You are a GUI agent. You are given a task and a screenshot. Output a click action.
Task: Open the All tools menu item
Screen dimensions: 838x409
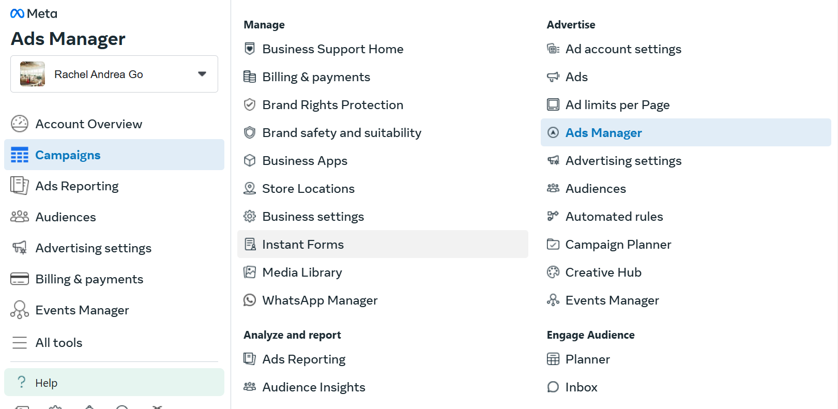[x=114, y=342]
